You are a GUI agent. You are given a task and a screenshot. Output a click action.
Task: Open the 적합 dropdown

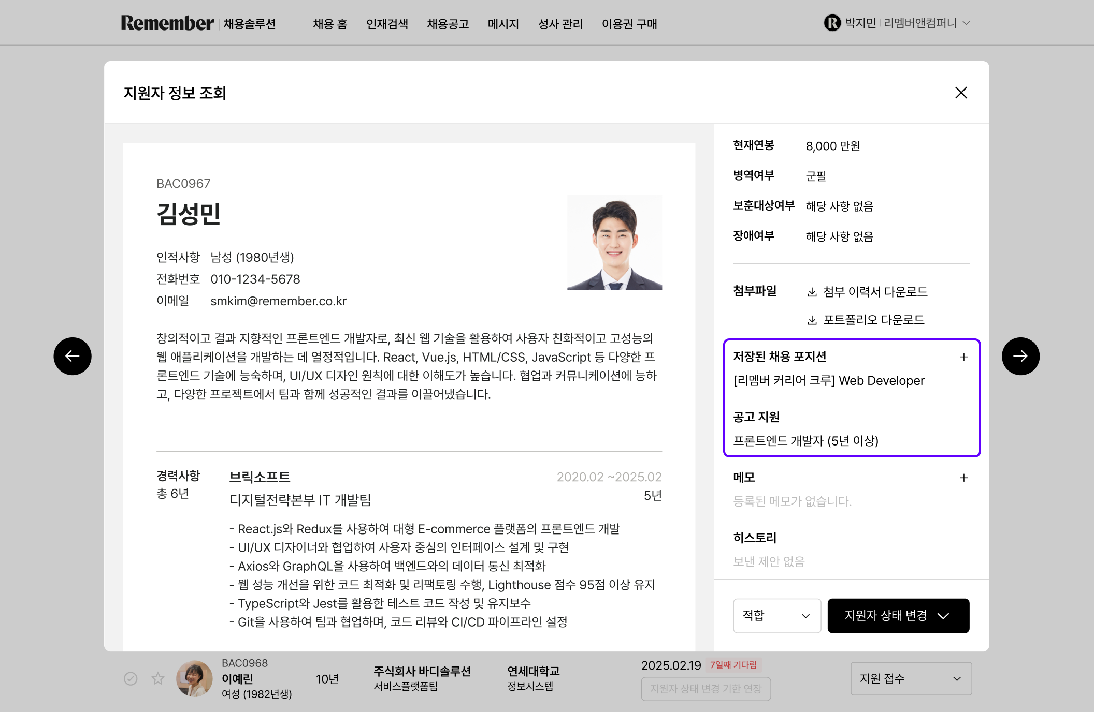(777, 616)
